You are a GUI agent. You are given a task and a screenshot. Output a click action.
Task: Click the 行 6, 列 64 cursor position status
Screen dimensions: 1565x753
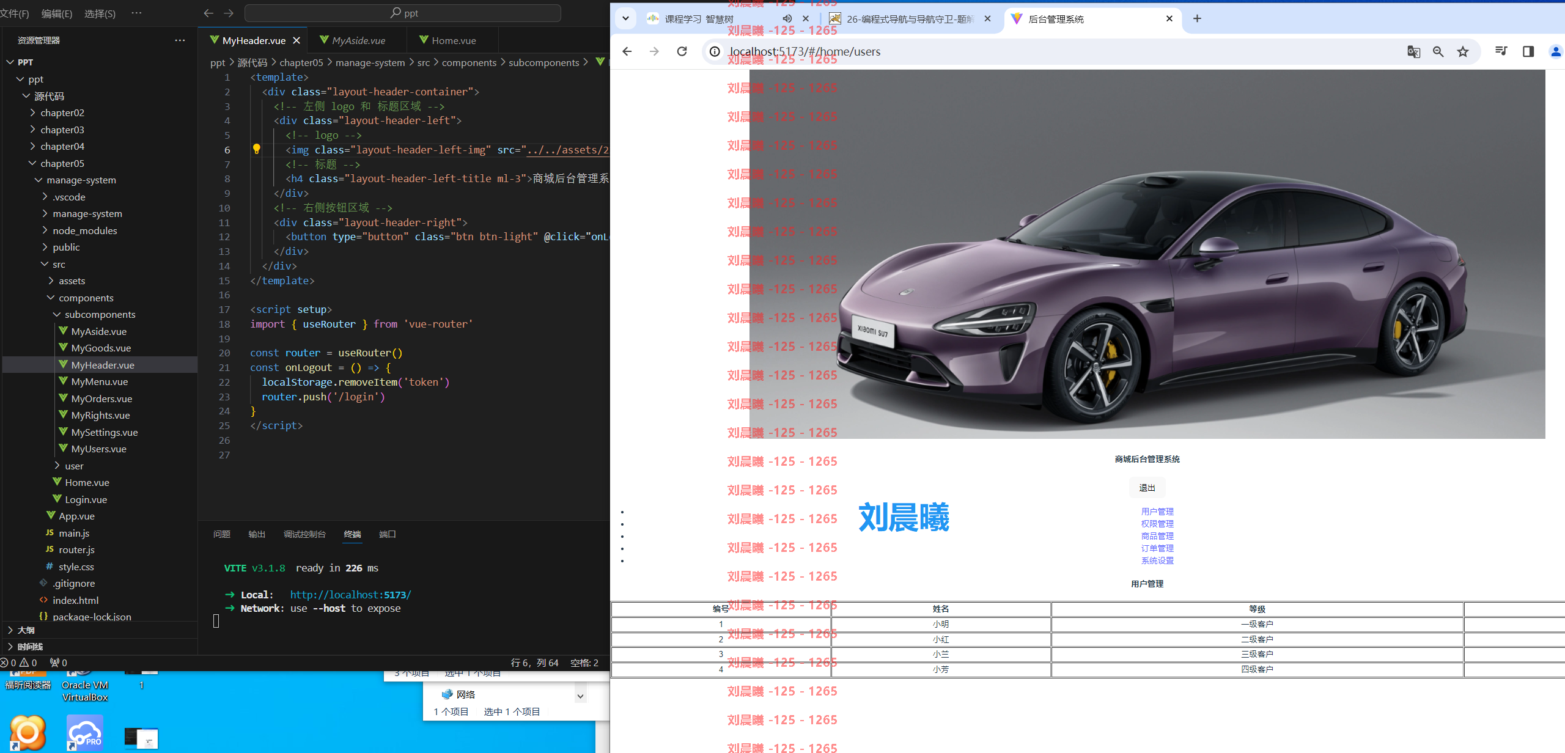pos(534,663)
